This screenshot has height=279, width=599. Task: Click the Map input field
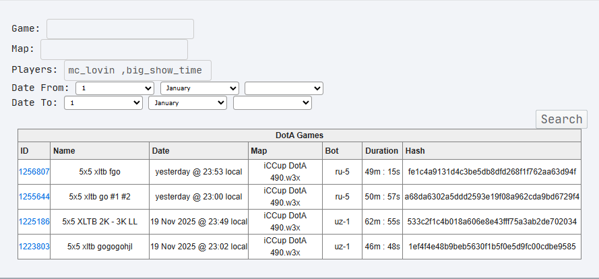click(x=114, y=50)
